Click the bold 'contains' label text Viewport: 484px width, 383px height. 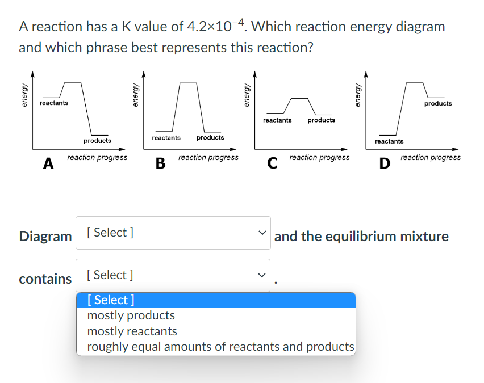click(45, 279)
